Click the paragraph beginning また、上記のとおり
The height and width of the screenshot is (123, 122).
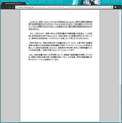pyautogui.click(x=60, y=36)
